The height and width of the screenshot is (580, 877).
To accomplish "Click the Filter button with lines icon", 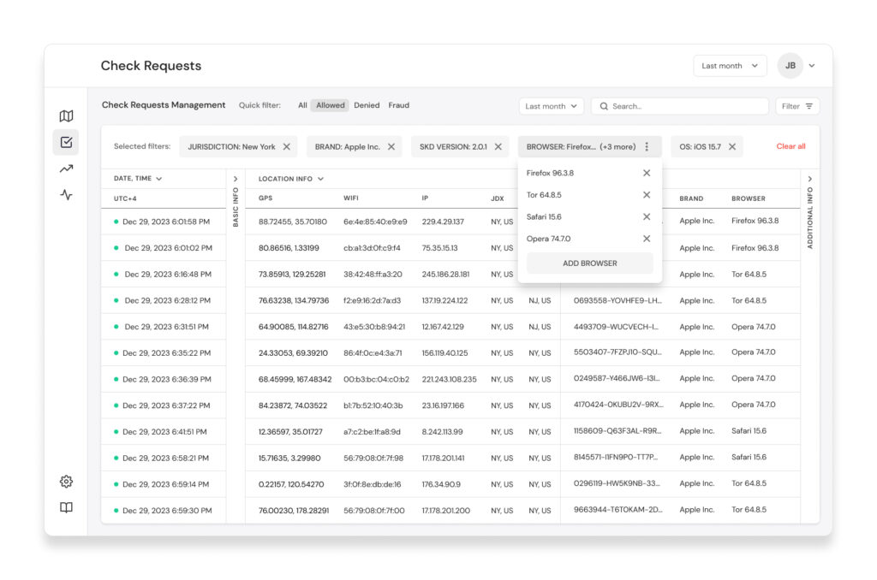I will point(797,106).
